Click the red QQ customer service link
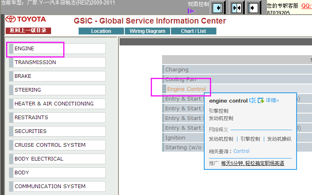This screenshot has width=312, height=195. [306, 6]
